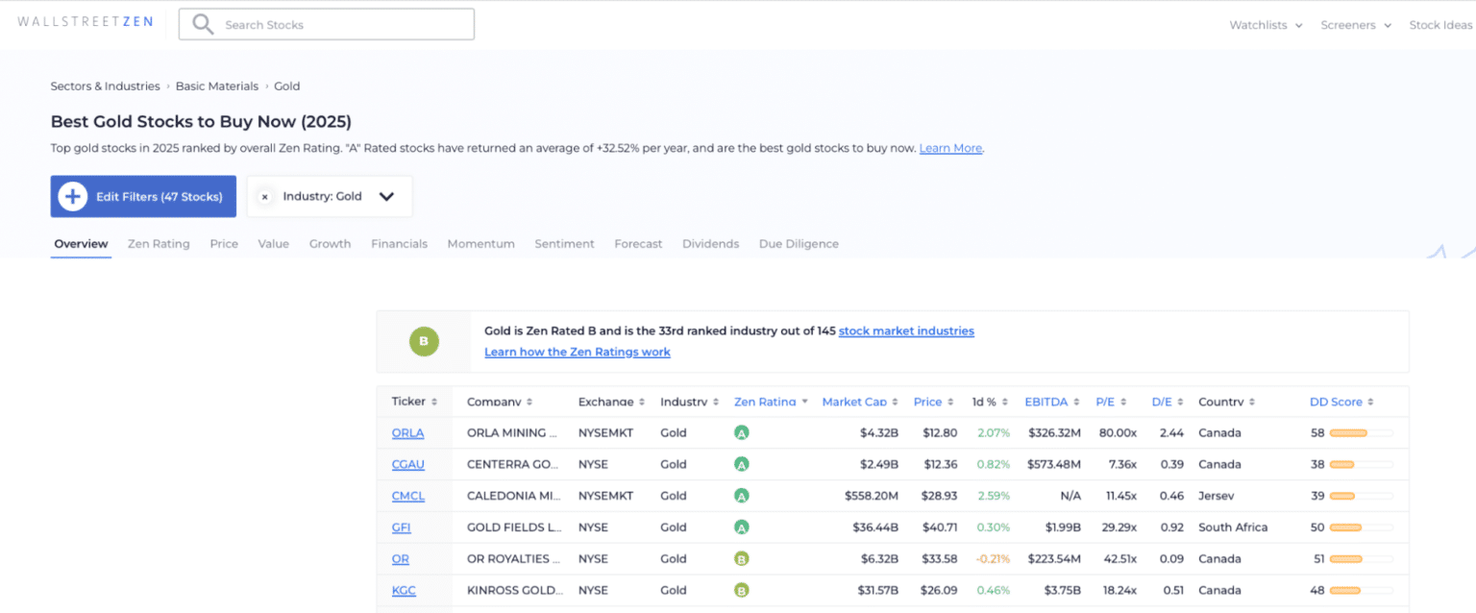Click GFI's DD Score bar of 50
1476x613 pixels.
click(1361, 527)
